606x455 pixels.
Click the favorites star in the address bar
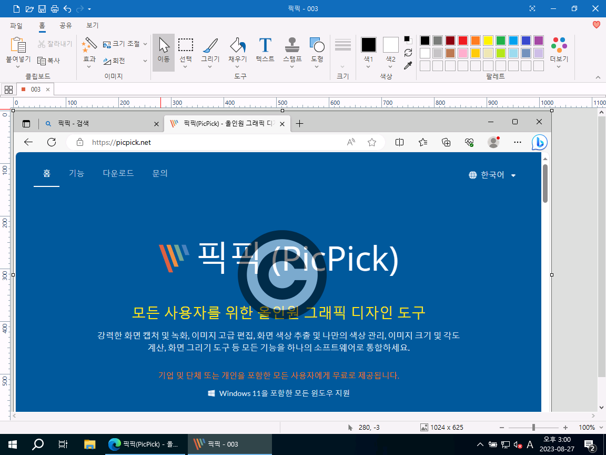point(372,142)
